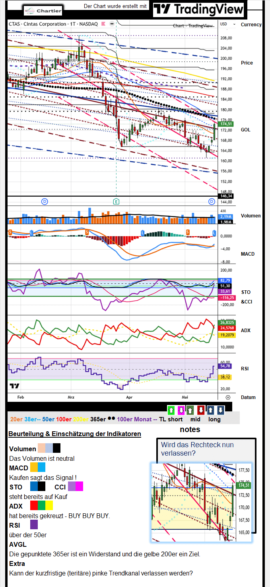Collapse the legend with the minus button

pos(112,24)
